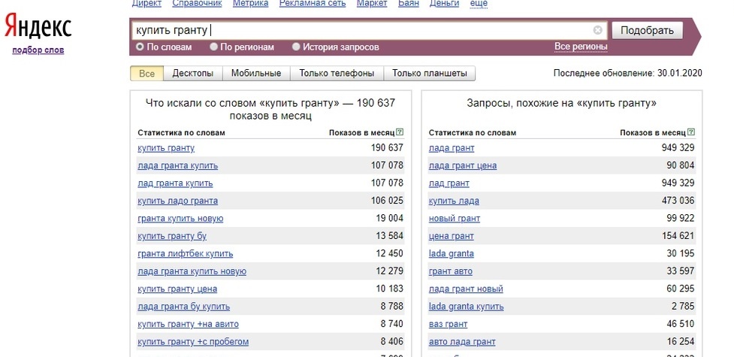This screenshot has width=734, height=357.
Task: Expand the 'еще' top menu item
Action: tap(479, 3)
